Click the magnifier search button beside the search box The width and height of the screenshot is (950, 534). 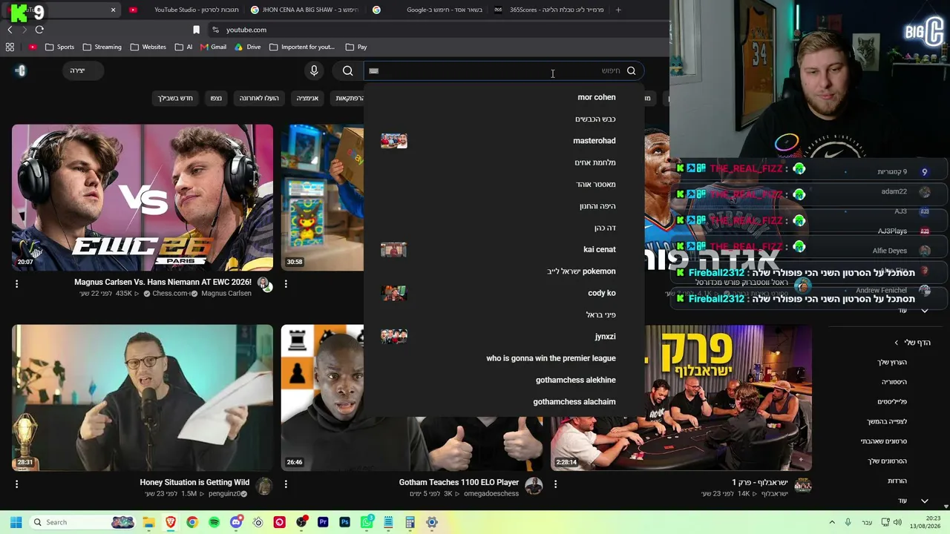(x=348, y=70)
